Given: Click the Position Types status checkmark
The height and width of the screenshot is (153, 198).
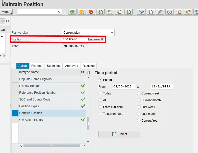Looking at the screenshot, I should coord(83,106).
